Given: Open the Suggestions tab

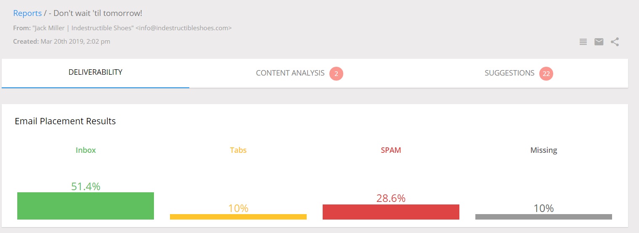Looking at the screenshot, I should pos(519,73).
